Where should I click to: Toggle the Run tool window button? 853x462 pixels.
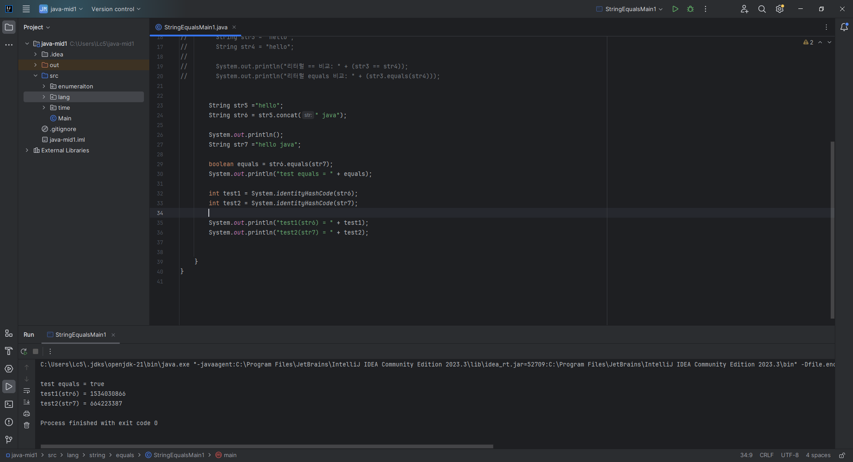tap(9, 386)
